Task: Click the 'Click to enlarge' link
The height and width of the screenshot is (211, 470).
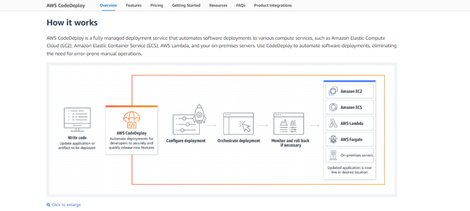Action: click(x=66, y=205)
